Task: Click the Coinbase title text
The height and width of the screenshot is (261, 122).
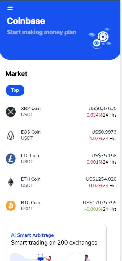Action: 26,21
